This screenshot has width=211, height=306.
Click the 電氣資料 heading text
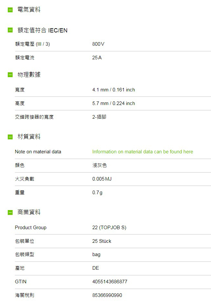pos(29,10)
